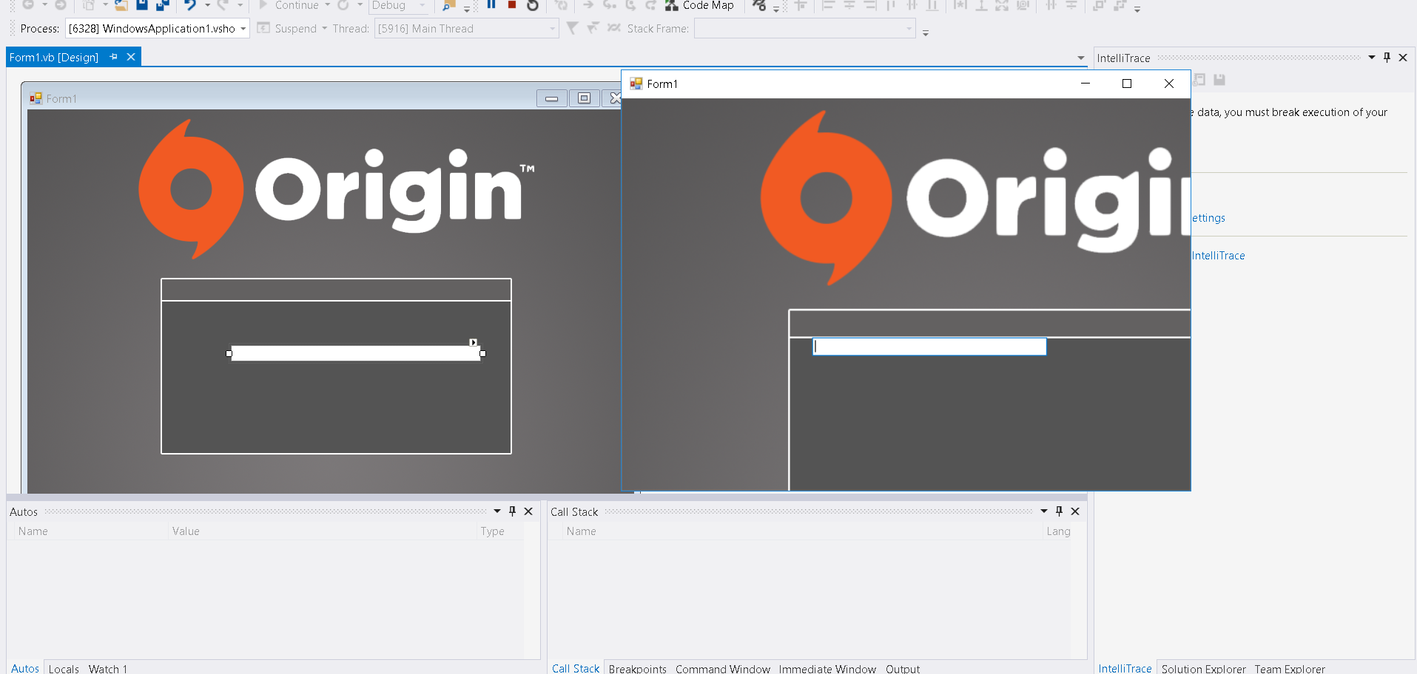Click the Type column header in Autos
The height and width of the screenshot is (674, 1417).
492,531
